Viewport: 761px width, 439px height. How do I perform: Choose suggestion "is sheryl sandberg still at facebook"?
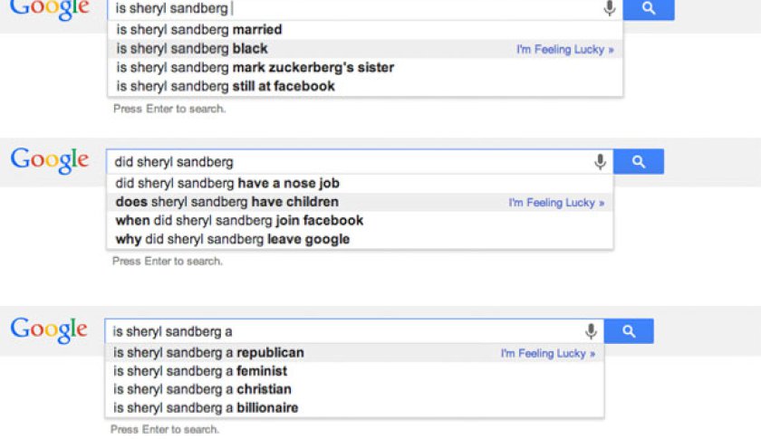pos(226,86)
